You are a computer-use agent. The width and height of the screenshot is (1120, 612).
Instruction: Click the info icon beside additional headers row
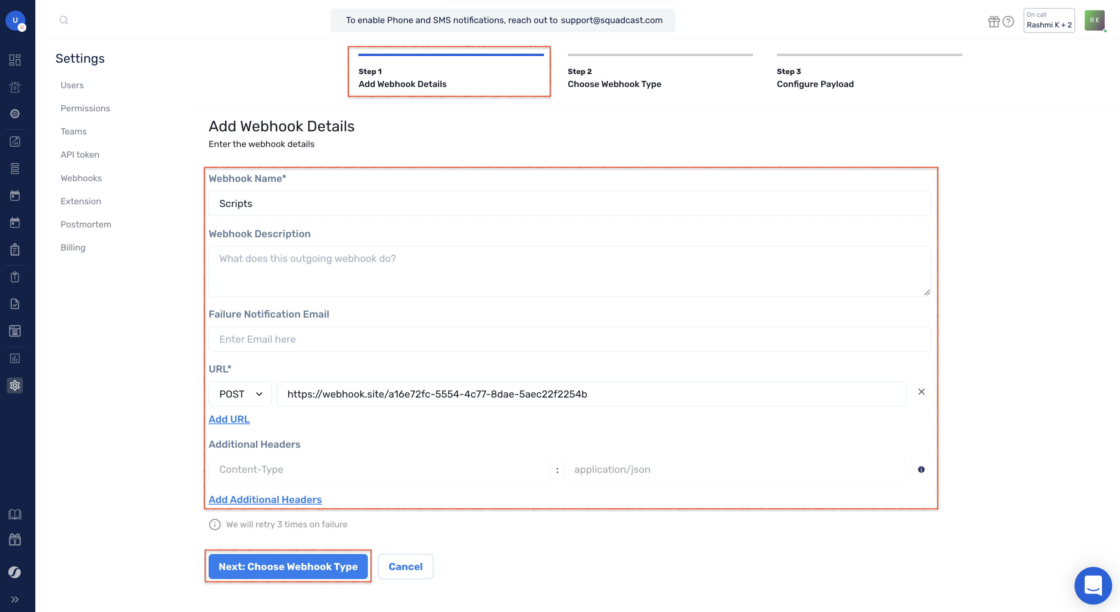coord(921,469)
